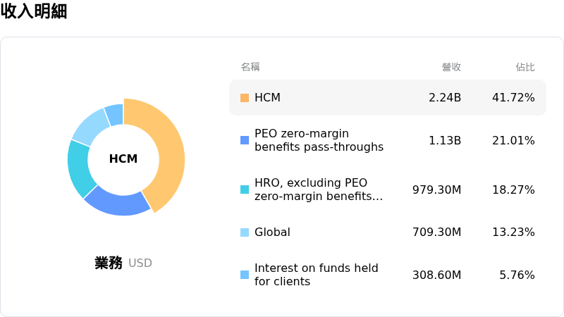
Task: Click the Interest on funds legend swatch
Action: click(x=245, y=275)
